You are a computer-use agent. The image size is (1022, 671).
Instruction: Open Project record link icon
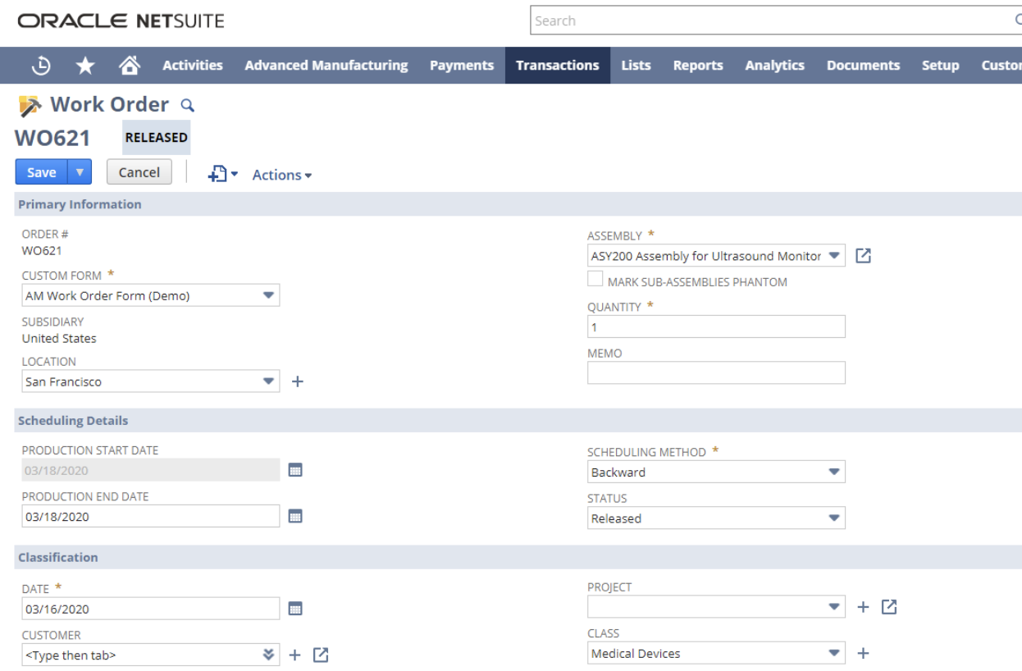(x=889, y=607)
